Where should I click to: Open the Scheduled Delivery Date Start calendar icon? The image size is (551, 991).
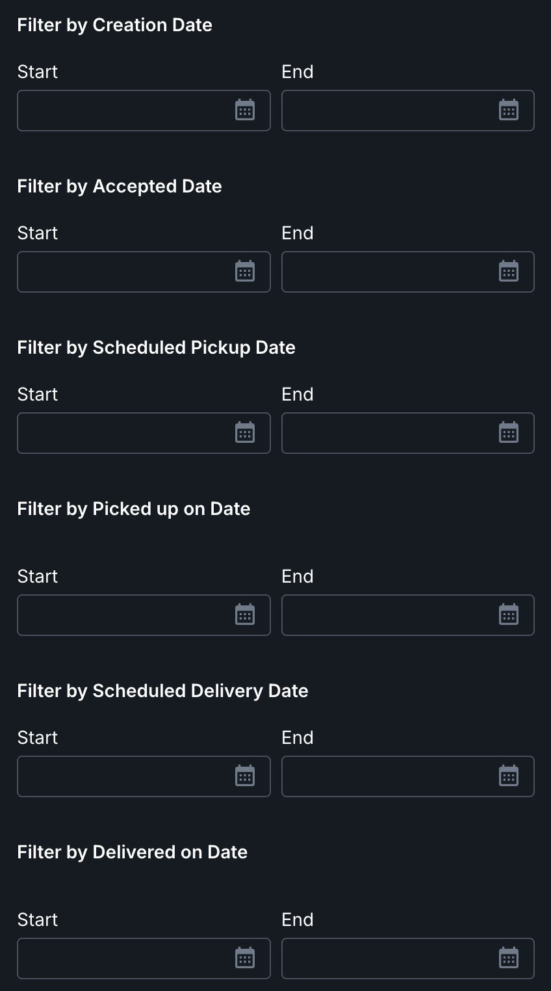(245, 776)
